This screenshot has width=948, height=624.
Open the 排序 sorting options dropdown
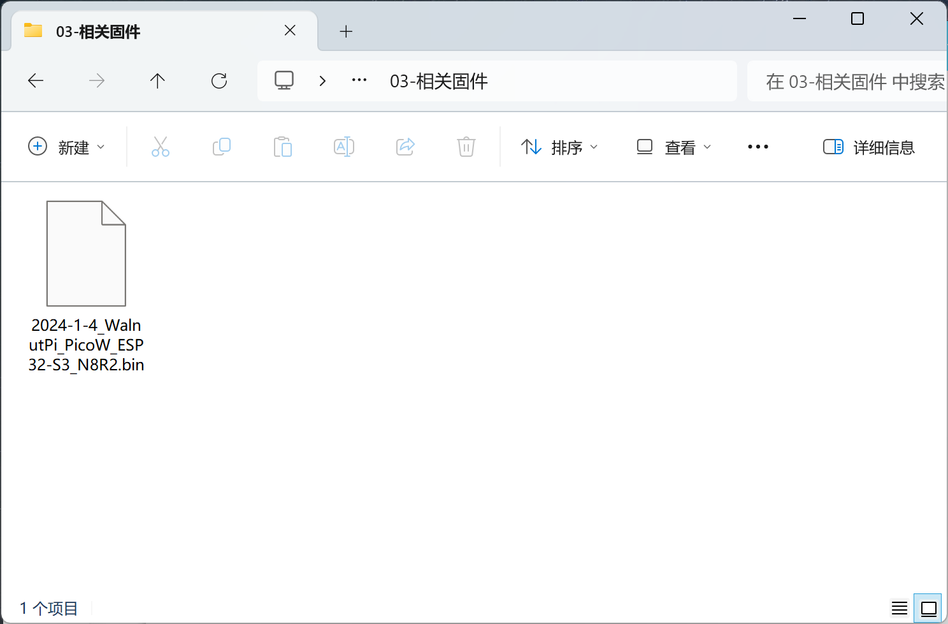[559, 147]
